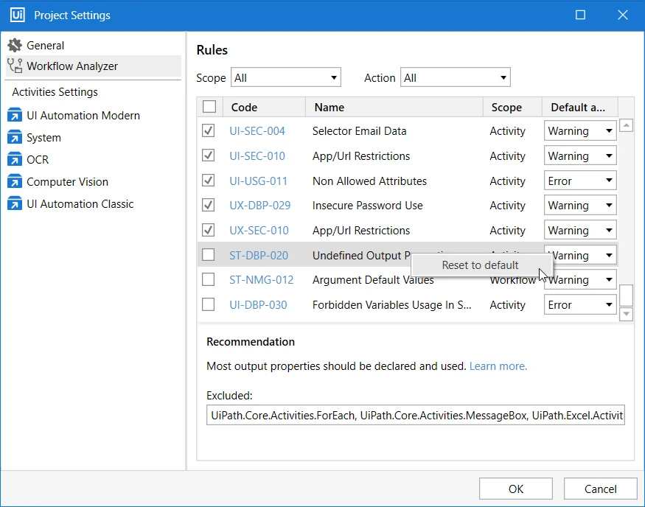Uncheck the UX-SEC-010 rule checkbox
The image size is (645, 507).
point(208,230)
